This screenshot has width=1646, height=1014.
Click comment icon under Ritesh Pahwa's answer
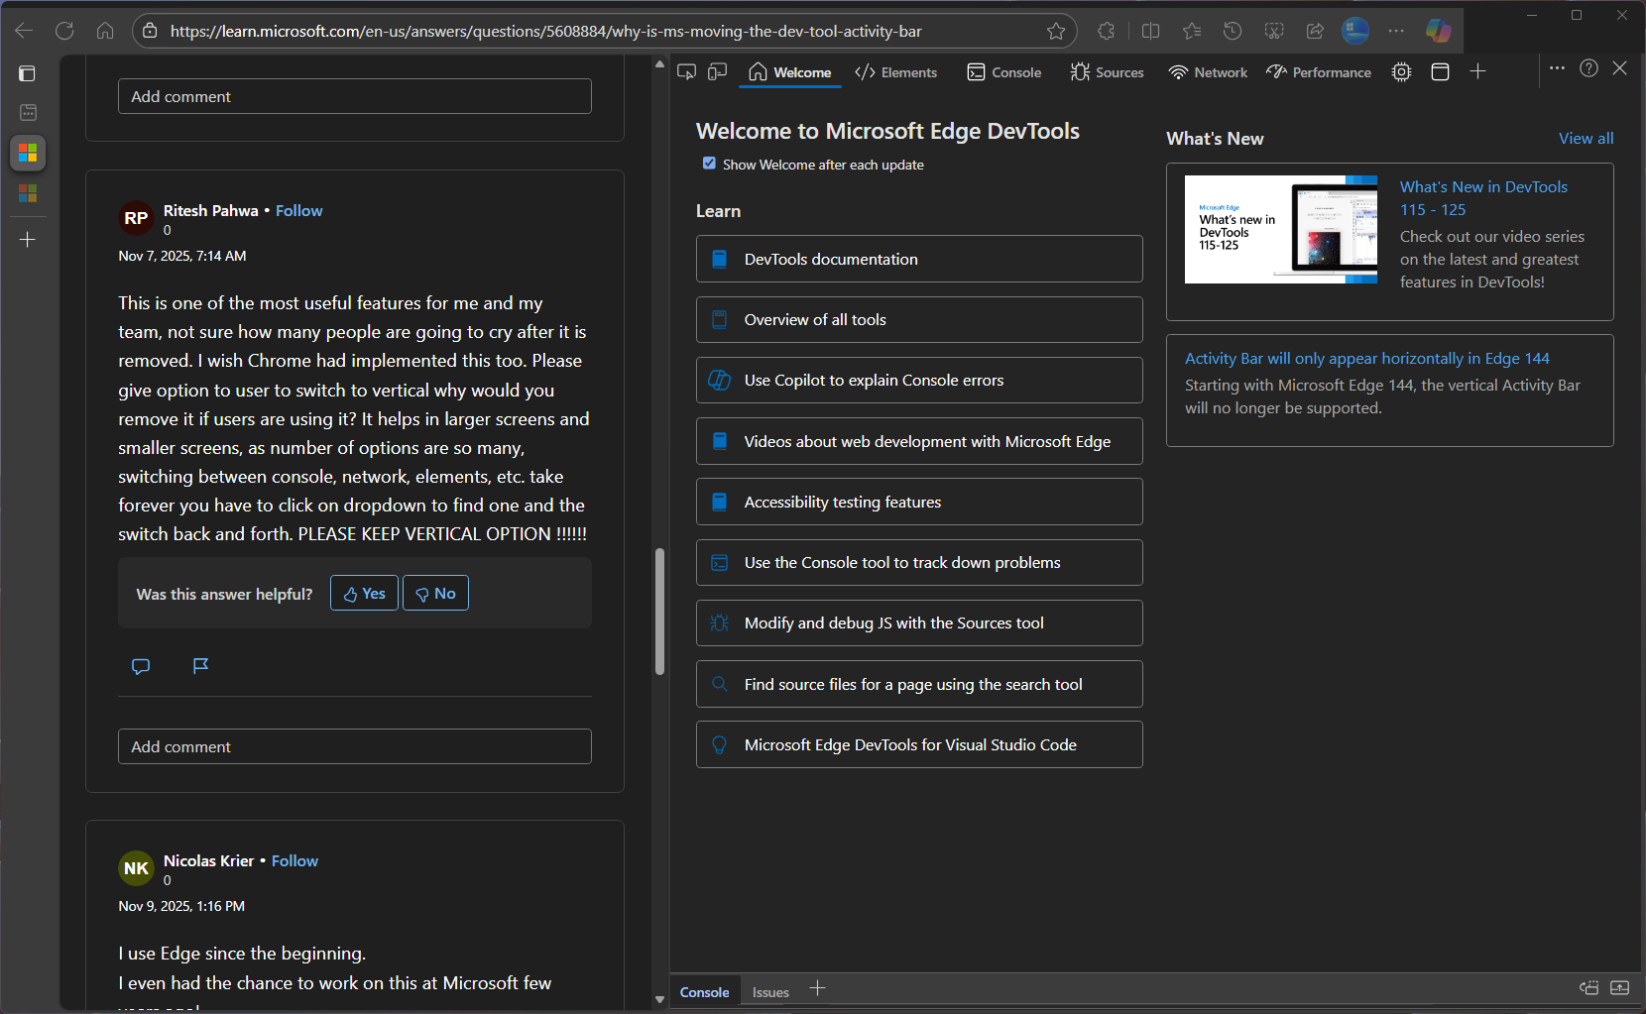[x=141, y=666]
